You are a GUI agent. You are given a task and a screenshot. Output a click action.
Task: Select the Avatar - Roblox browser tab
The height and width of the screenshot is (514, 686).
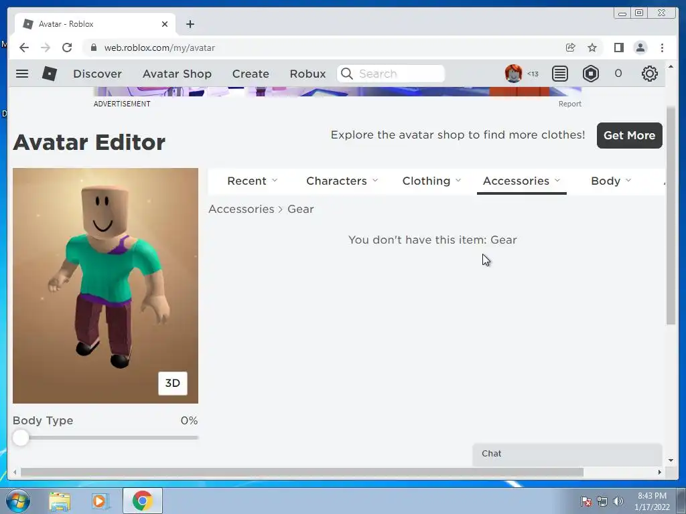pyautogui.click(x=95, y=24)
